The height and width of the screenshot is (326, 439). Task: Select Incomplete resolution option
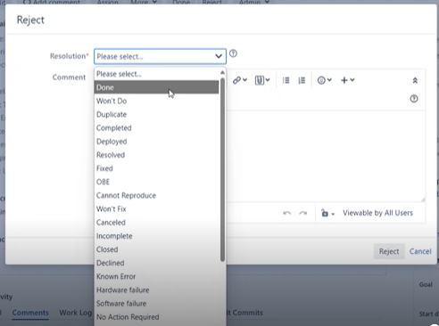(157, 236)
